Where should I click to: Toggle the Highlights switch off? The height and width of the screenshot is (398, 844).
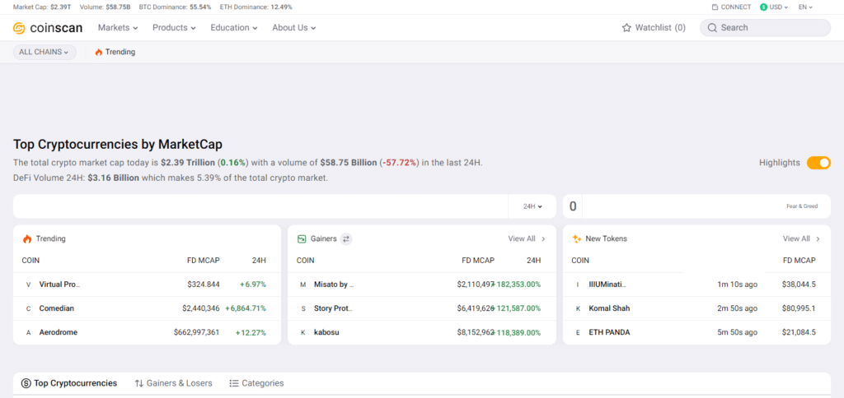(818, 163)
